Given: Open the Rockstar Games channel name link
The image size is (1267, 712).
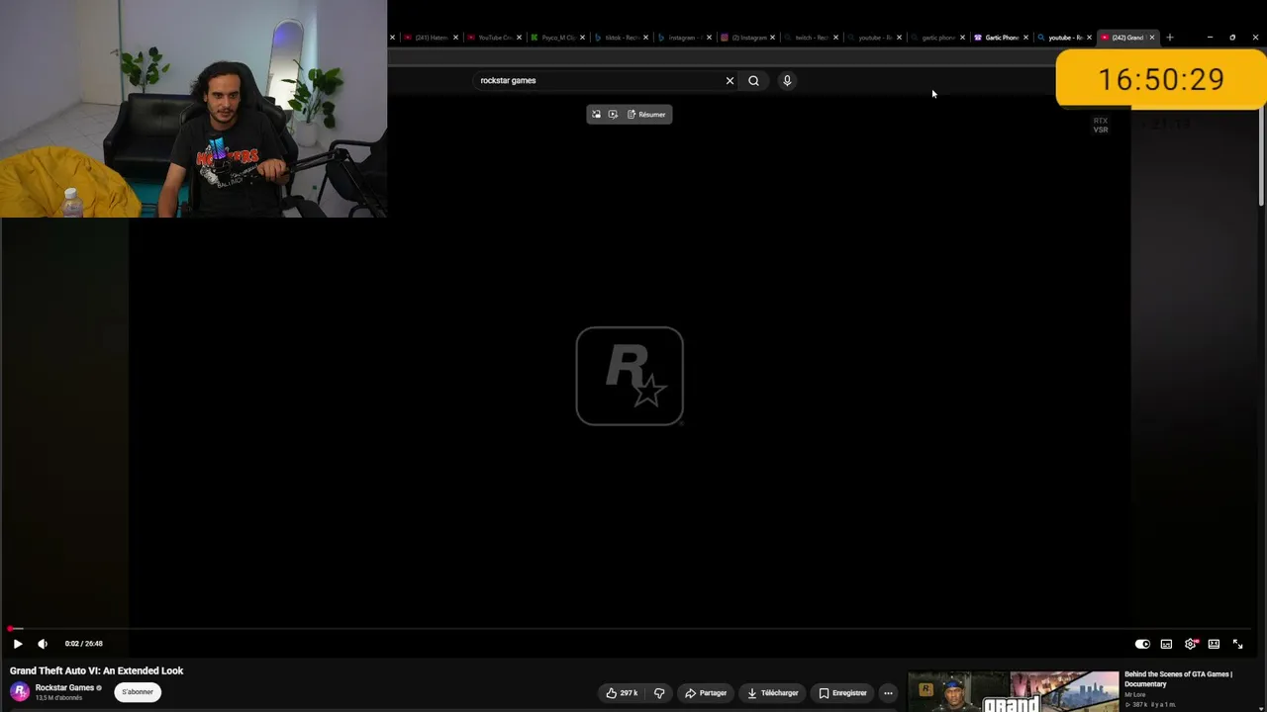Looking at the screenshot, I should (x=64, y=687).
